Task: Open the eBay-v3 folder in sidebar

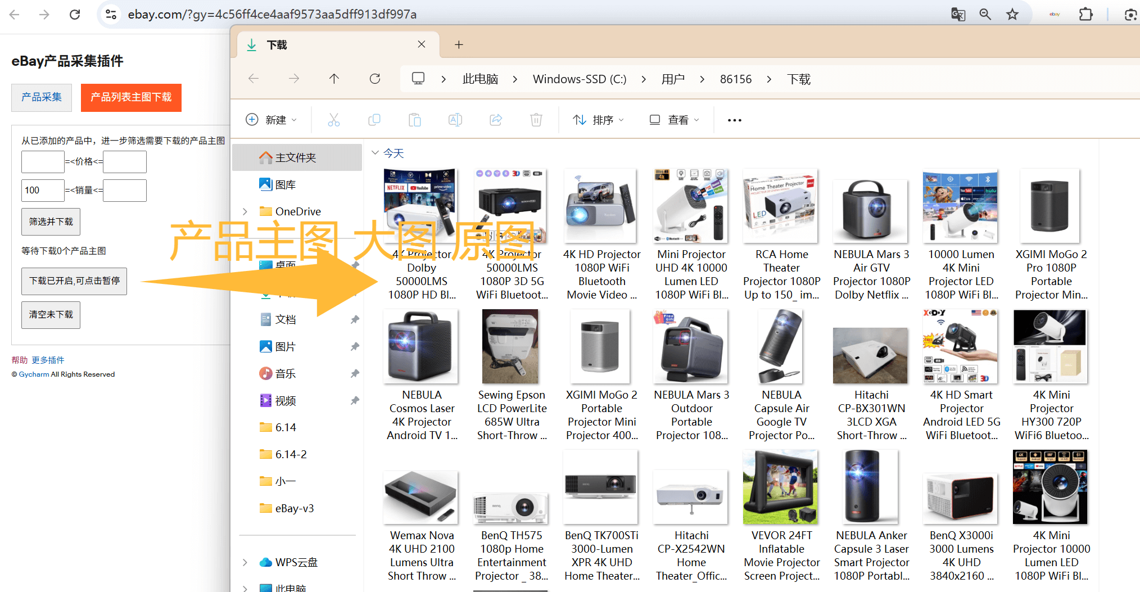Action: [287, 508]
